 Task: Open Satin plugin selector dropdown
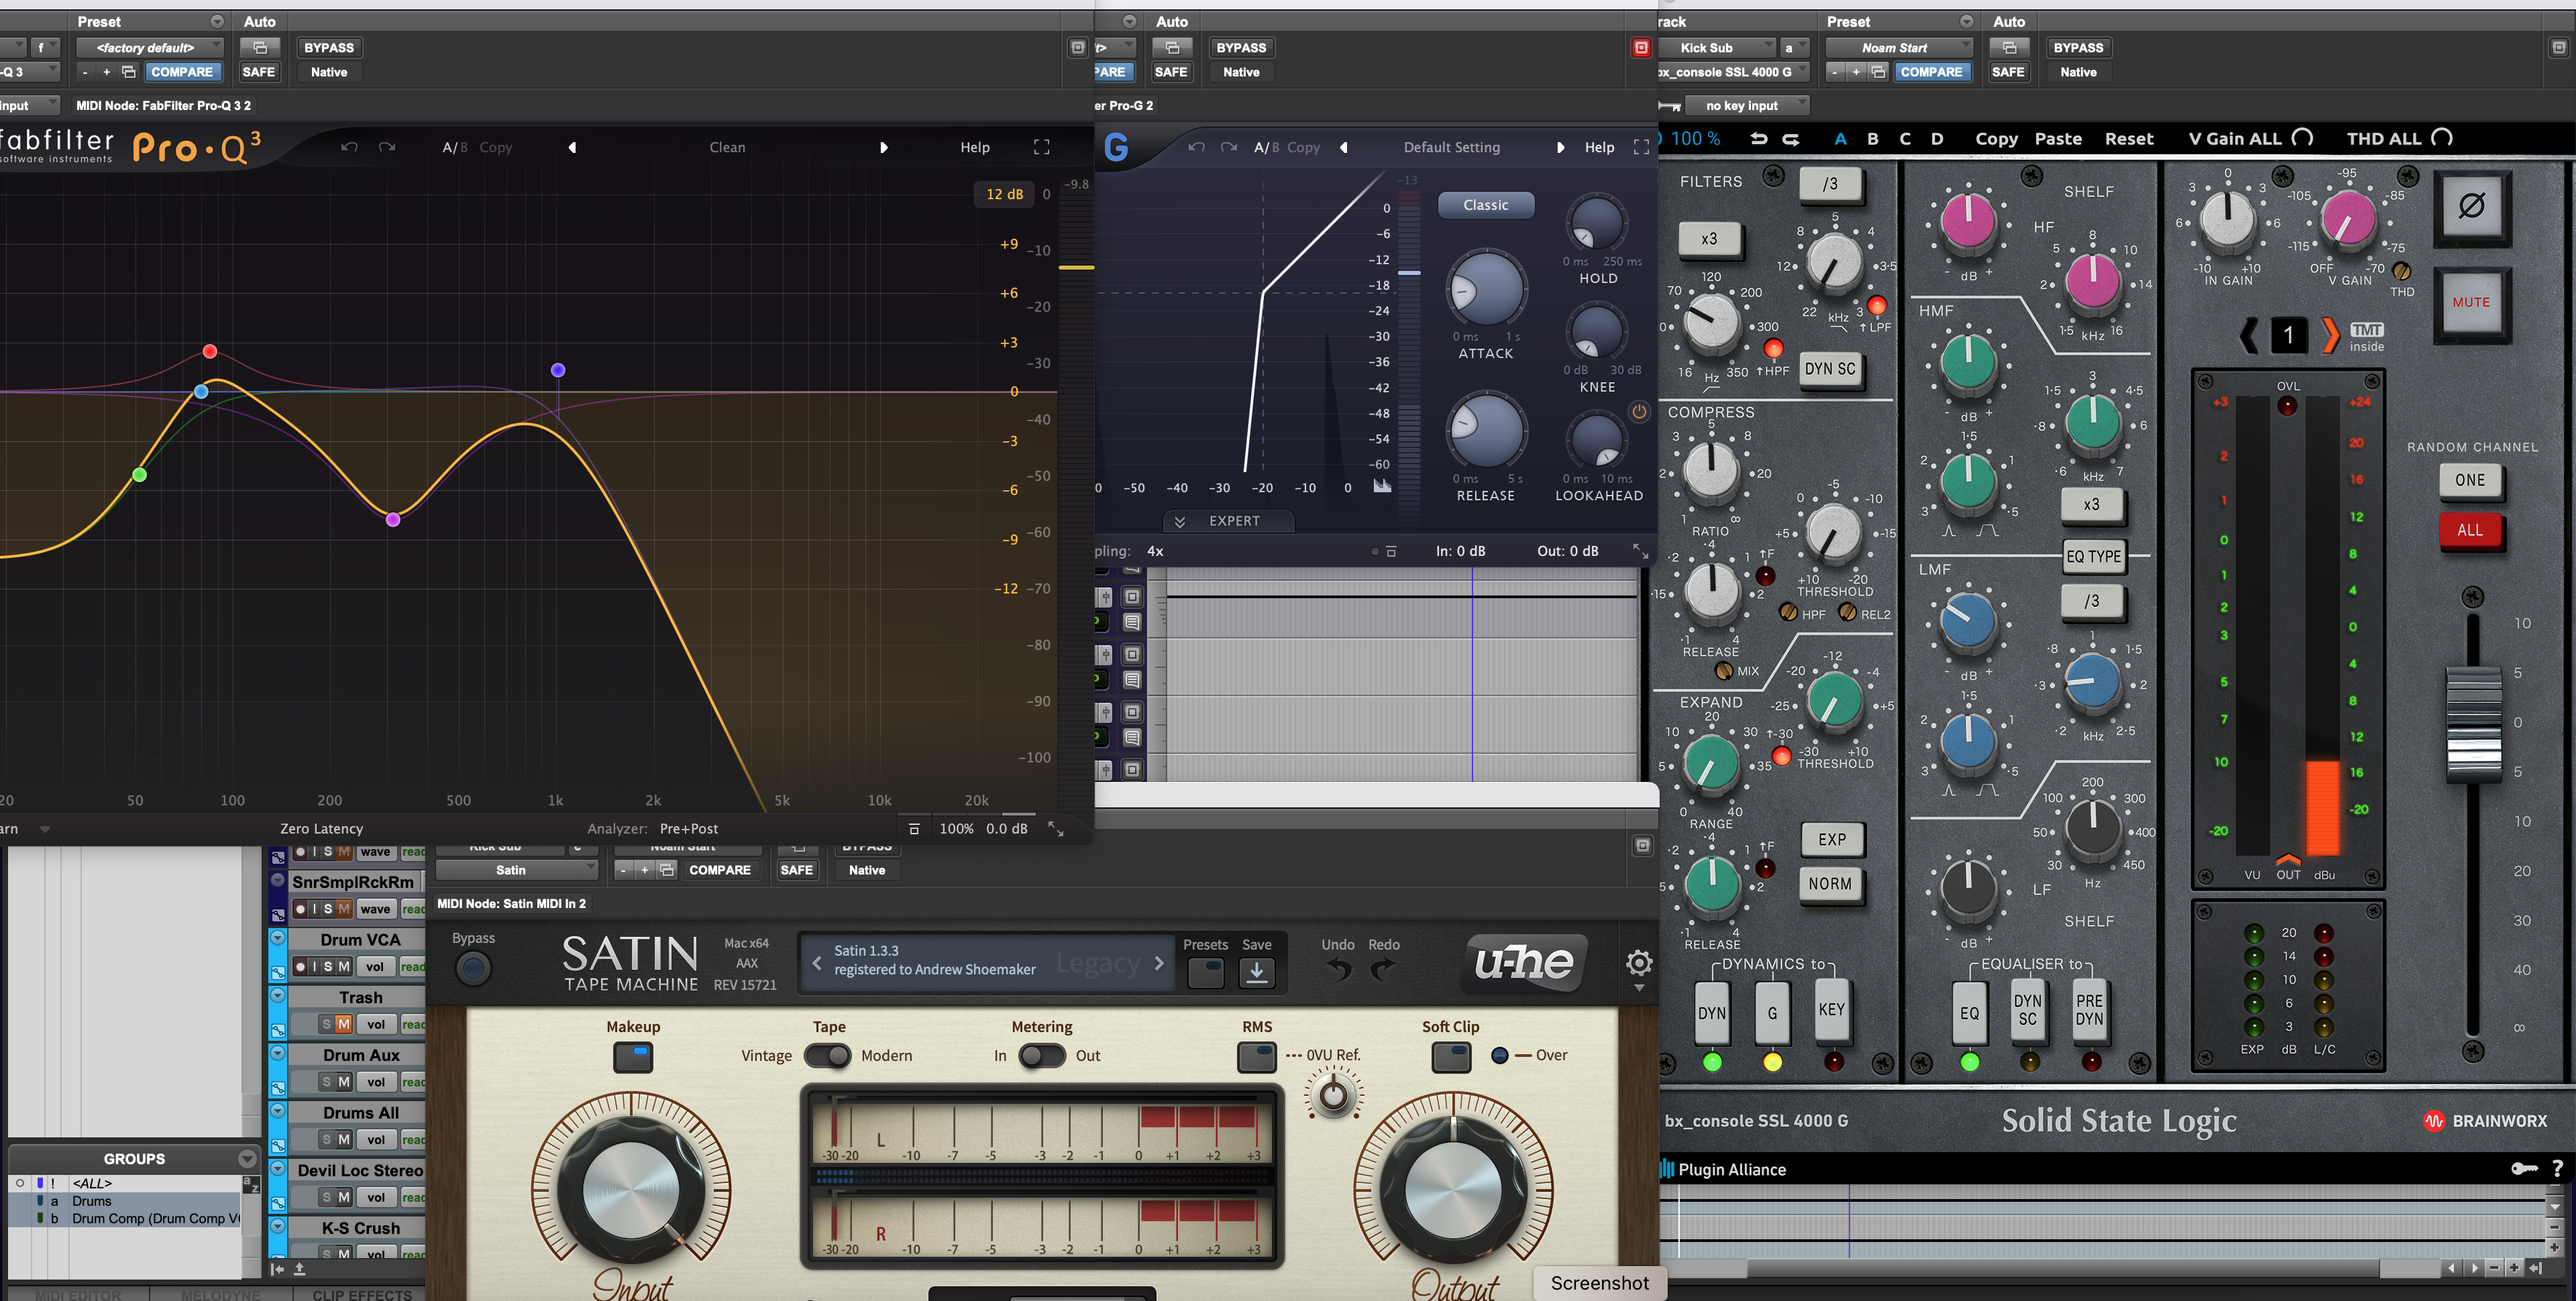coord(516,870)
